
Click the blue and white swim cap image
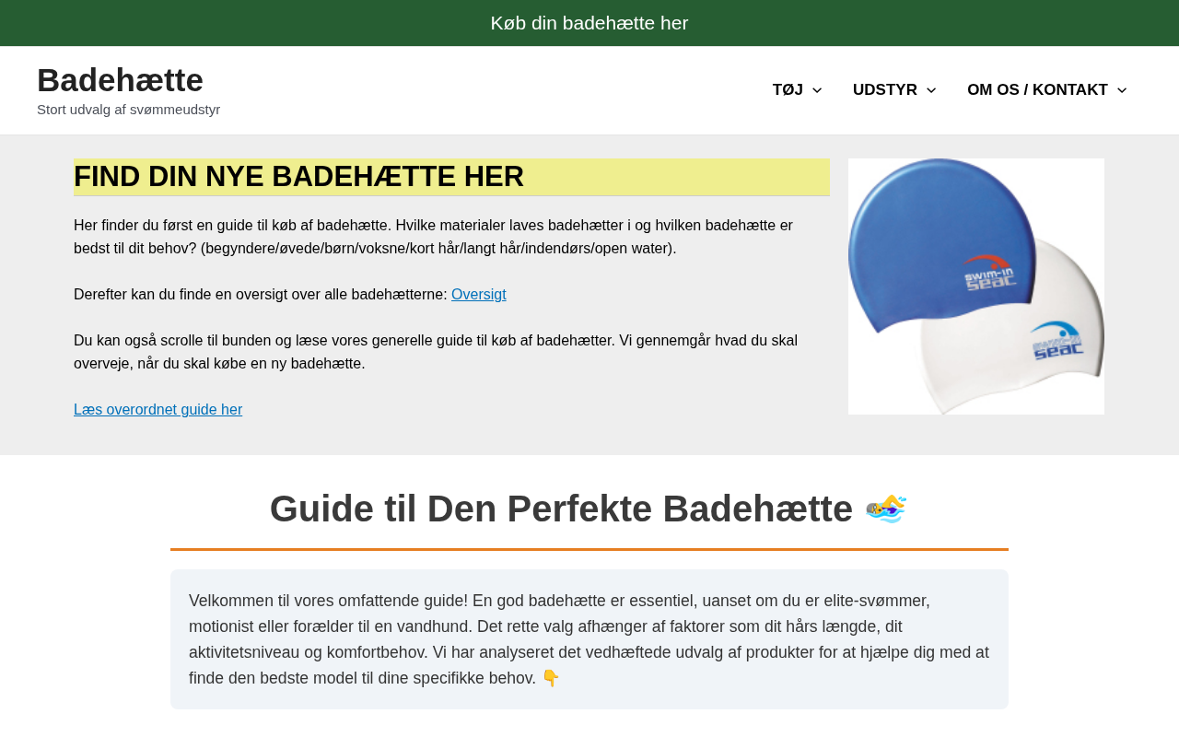[x=976, y=287]
